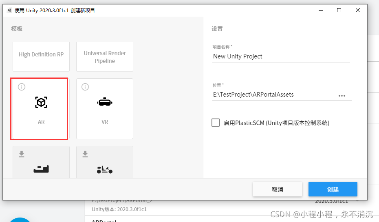Click the platformer template shape icon
This screenshot has width=379, height=222.
click(41, 169)
